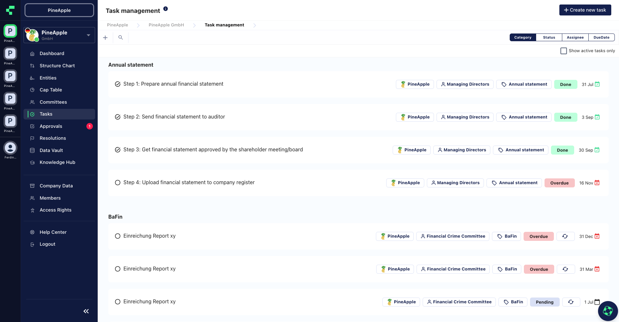
Task: Open the PineApple breadcrumb dropdown arrow
Action: click(138, 25)
